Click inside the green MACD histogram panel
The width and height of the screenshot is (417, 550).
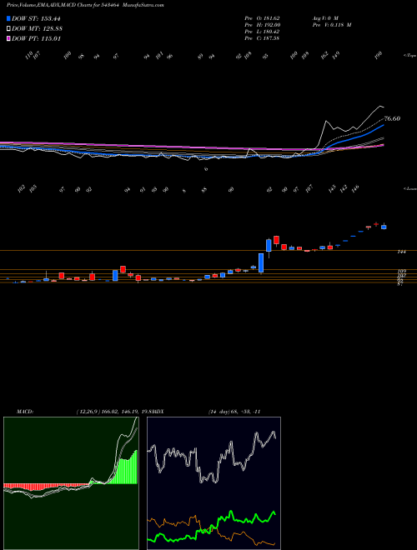(71, 483)
